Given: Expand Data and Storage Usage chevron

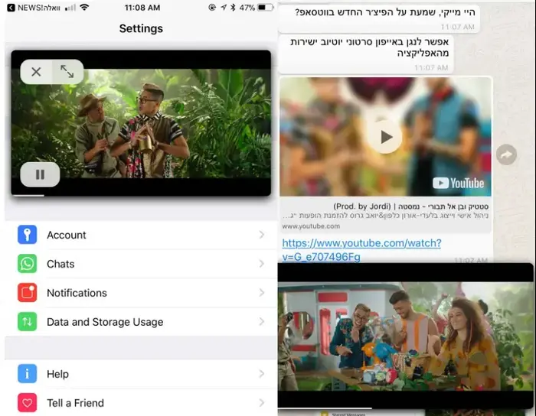Looking at the screenshot, I should pyautogui.click(x=262, y=322).
